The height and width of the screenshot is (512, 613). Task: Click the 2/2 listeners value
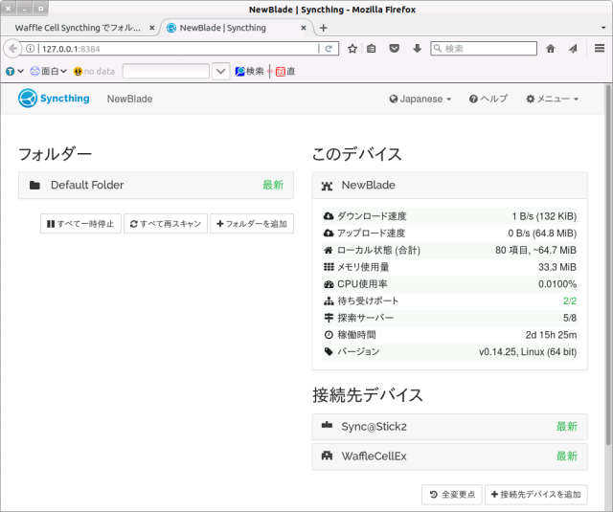(570, 301)
